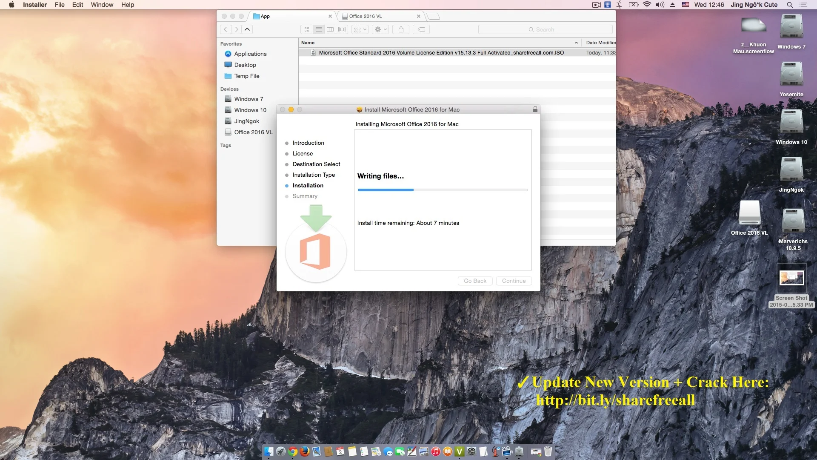817x460 pixels.
Task: Open Messages app in the dock
Action: 388,451
